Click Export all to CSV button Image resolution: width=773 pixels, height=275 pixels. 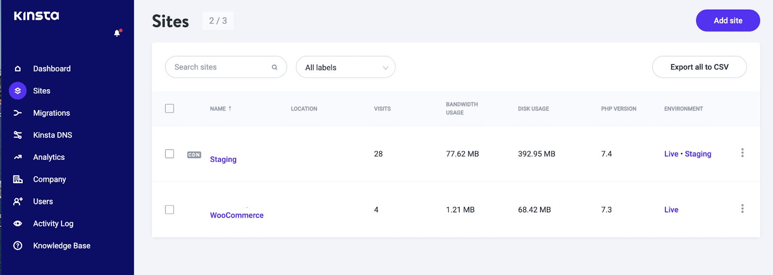[x=699, y=67]
